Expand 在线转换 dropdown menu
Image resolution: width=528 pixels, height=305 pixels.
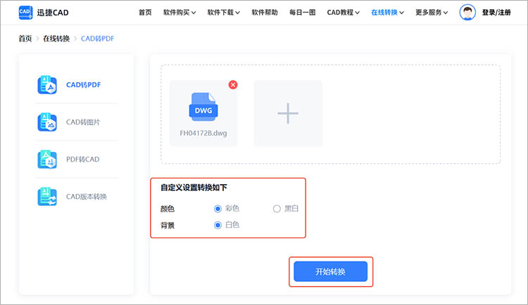point(388,13)
